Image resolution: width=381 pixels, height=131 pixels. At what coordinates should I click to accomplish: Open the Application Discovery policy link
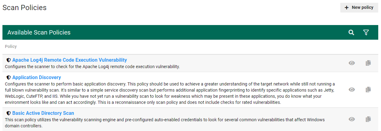(x=36, y=78)
